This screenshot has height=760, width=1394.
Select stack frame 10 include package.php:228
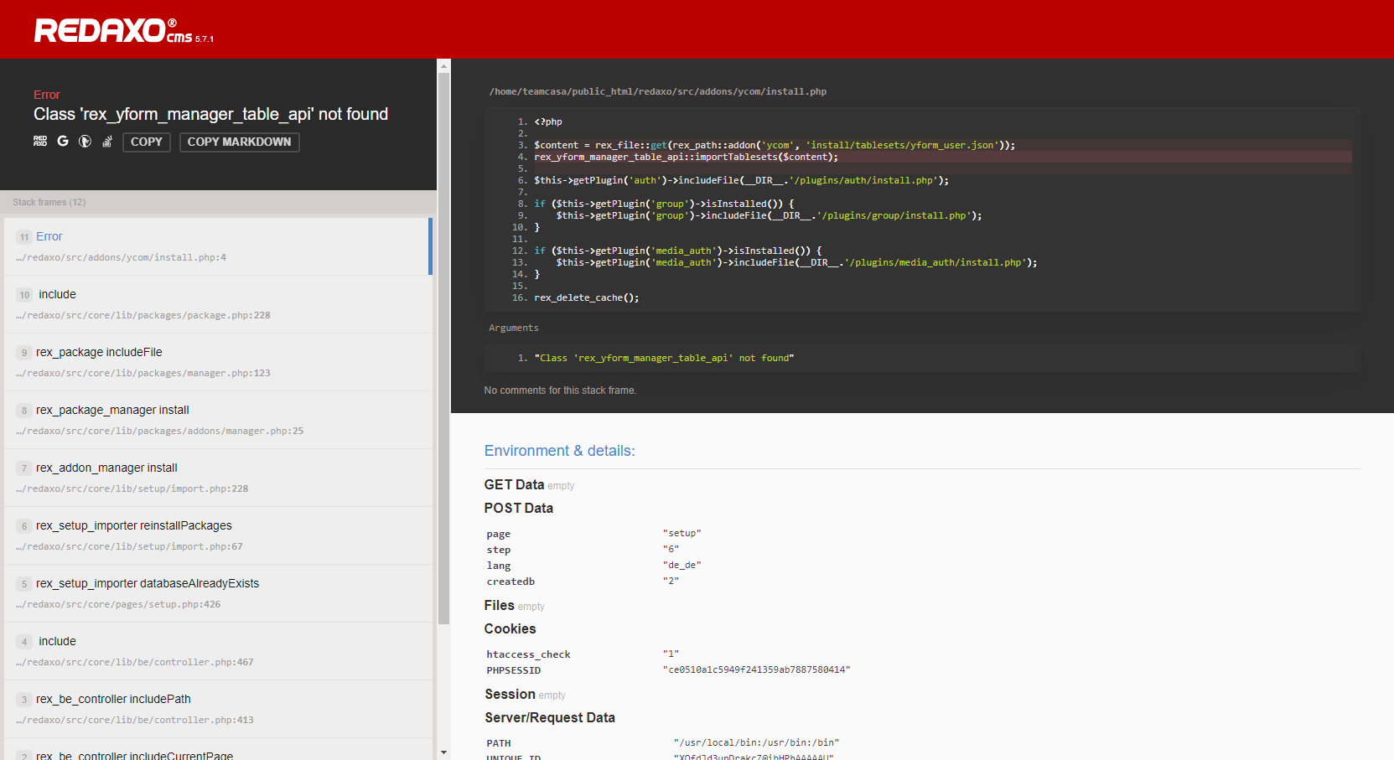pos(218,304)
